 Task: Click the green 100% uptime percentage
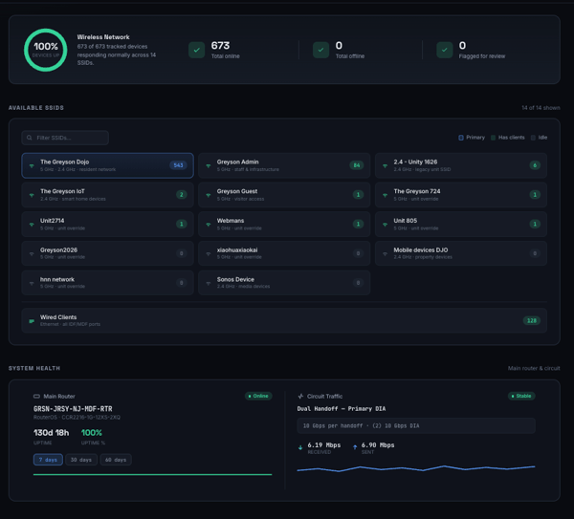pyautogui.click(x=92, y=433)
